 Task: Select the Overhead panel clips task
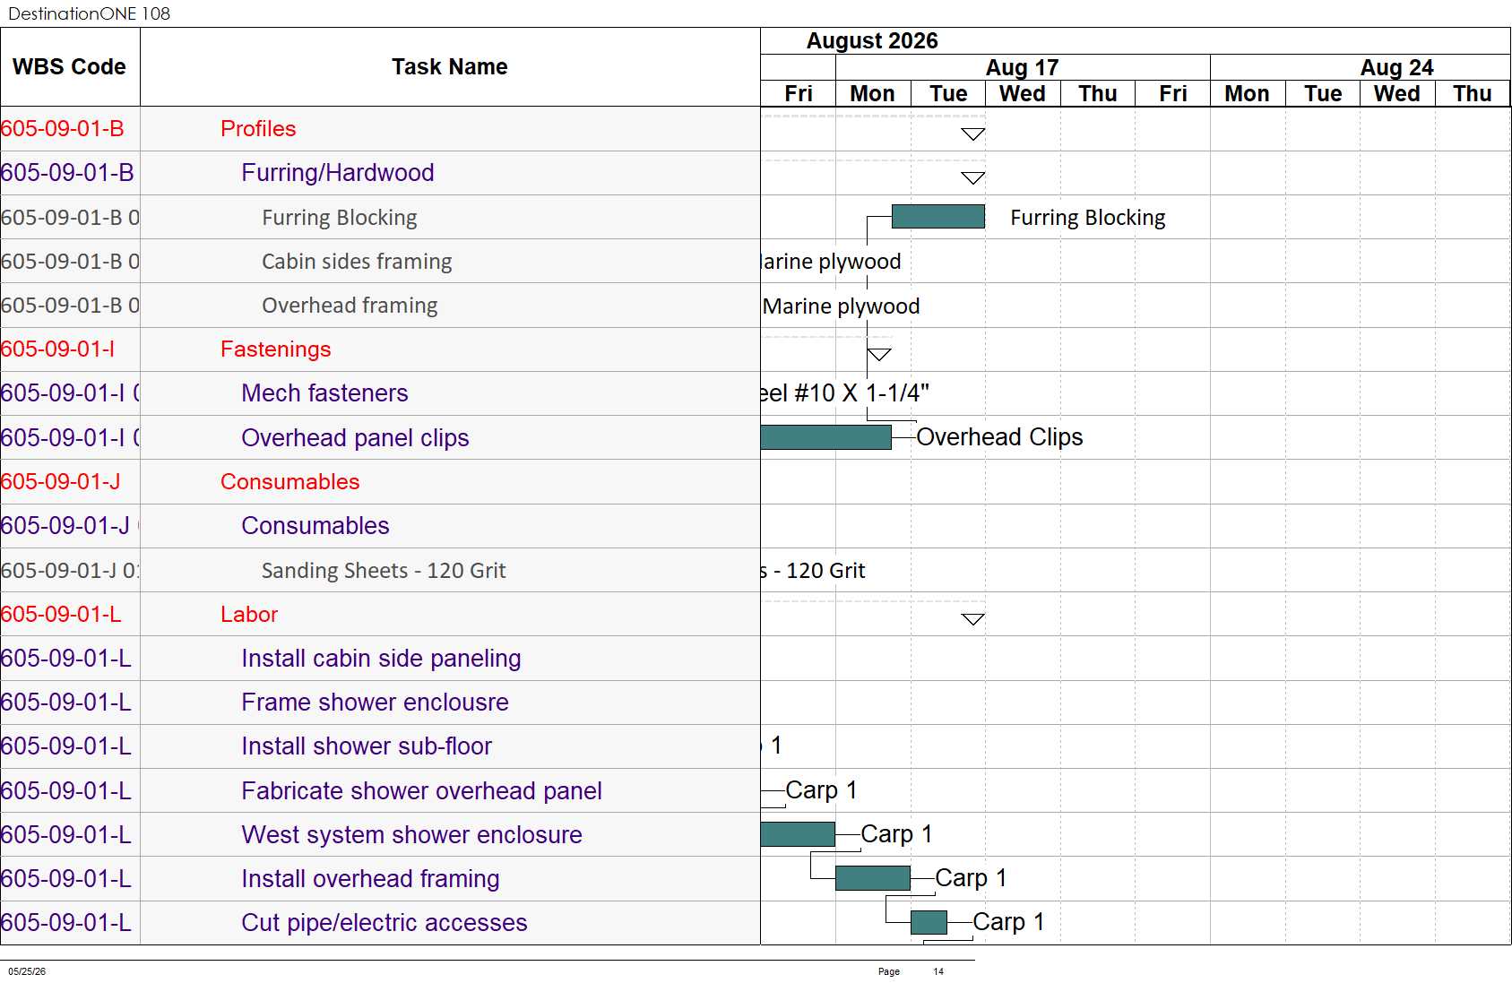click(355, 438)
